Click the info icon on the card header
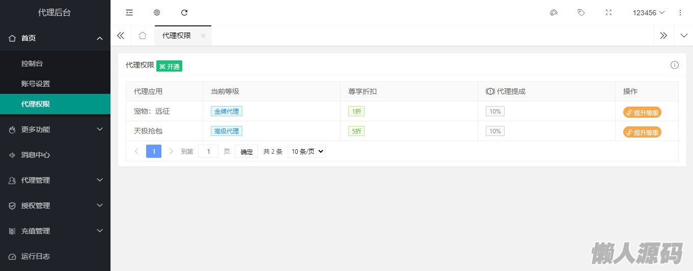This screenshot has height=271, width=693. coord(675,65)
